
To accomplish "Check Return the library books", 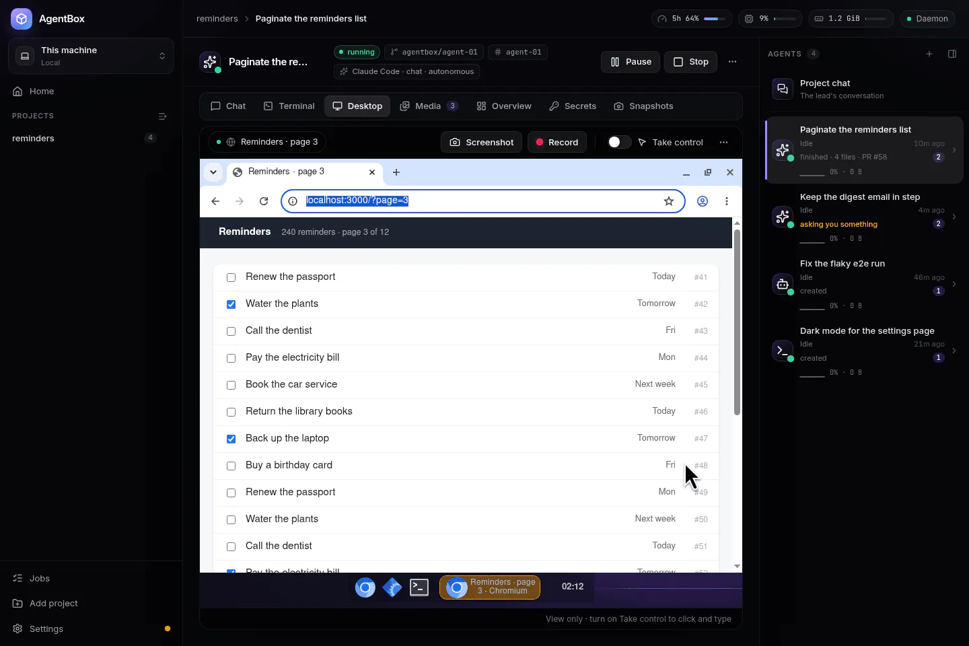I will [x=231, y=412].
